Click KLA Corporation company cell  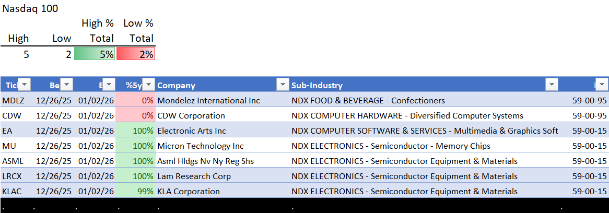(222, 191)
